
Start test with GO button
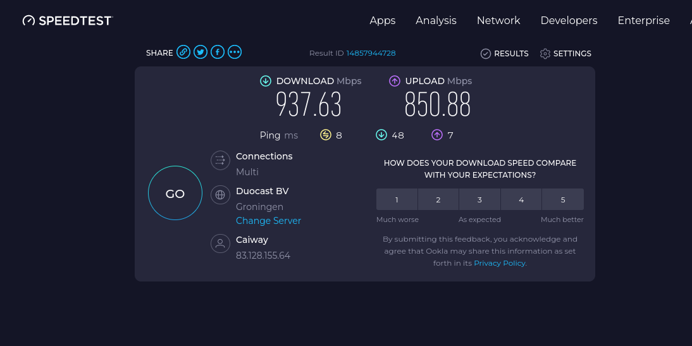tap(175, 193)
